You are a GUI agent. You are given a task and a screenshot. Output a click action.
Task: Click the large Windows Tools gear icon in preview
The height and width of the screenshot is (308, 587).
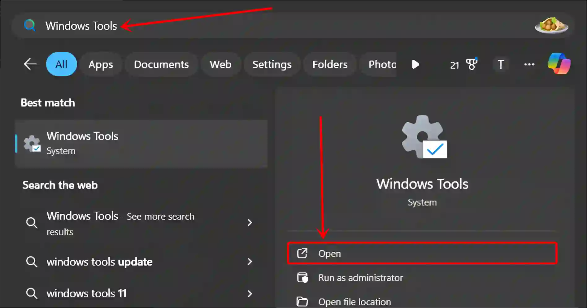424,137
